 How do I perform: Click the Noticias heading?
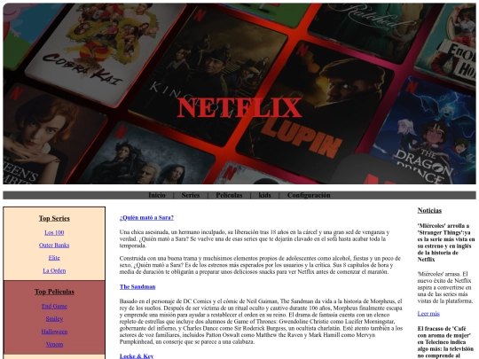coord(429,210)
